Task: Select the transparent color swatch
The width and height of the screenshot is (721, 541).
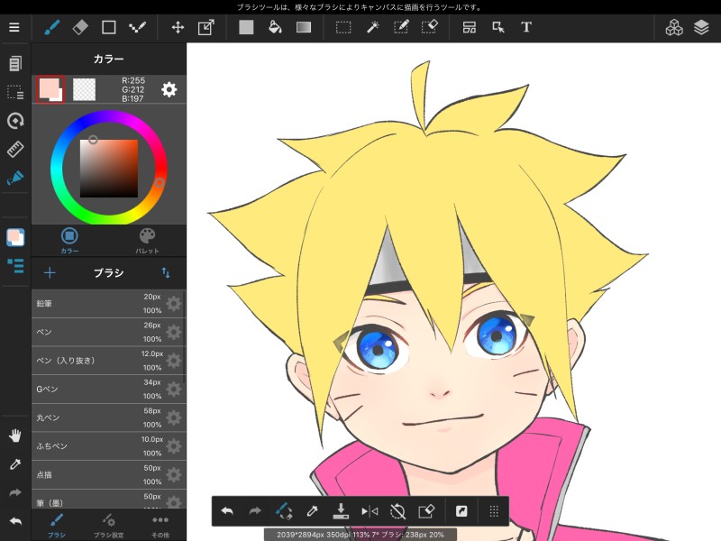Action: pos(85,89)
